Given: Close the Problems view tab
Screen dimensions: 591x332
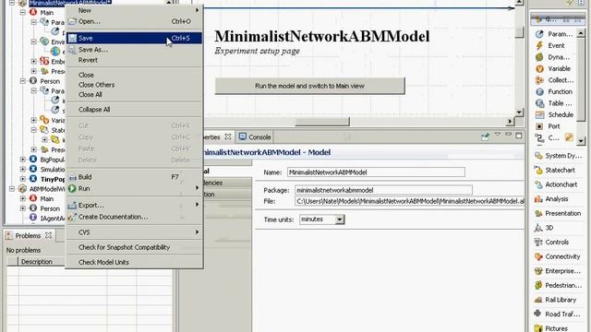Looking at the screenshot, I should tap(48, 235).
